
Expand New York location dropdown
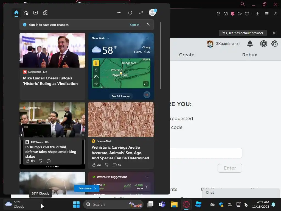click(108, 38)
